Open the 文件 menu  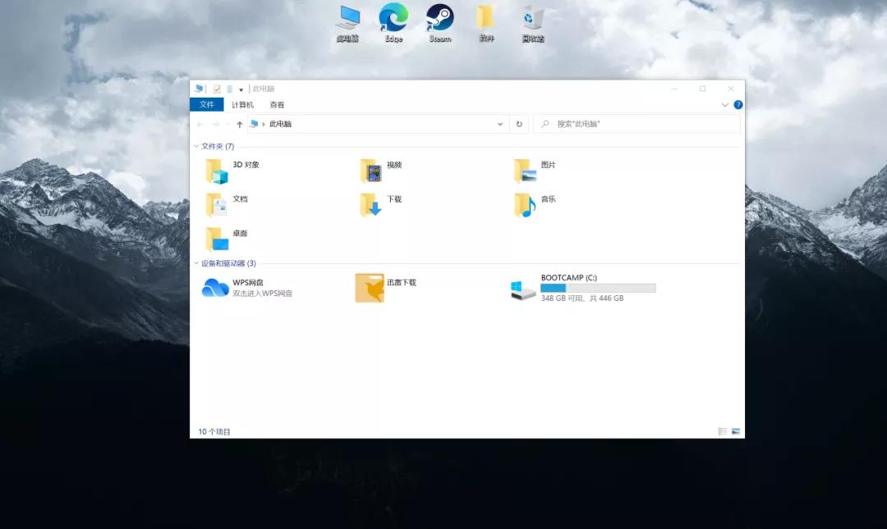[206, 104]
